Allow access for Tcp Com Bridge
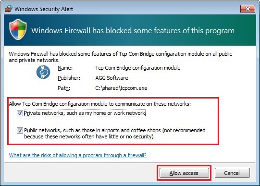Viewport: 260px width, 186px height. point(184,173)
